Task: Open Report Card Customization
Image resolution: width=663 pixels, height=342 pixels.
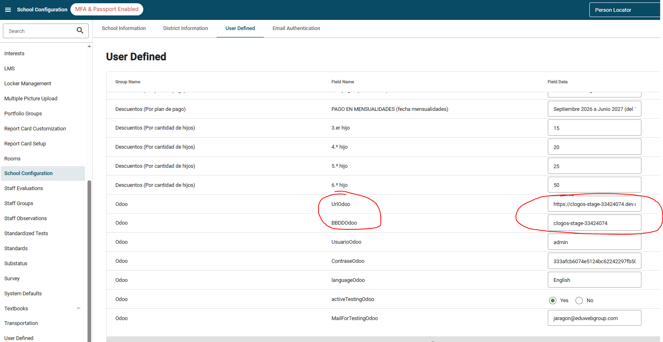Action: (35, 129)
